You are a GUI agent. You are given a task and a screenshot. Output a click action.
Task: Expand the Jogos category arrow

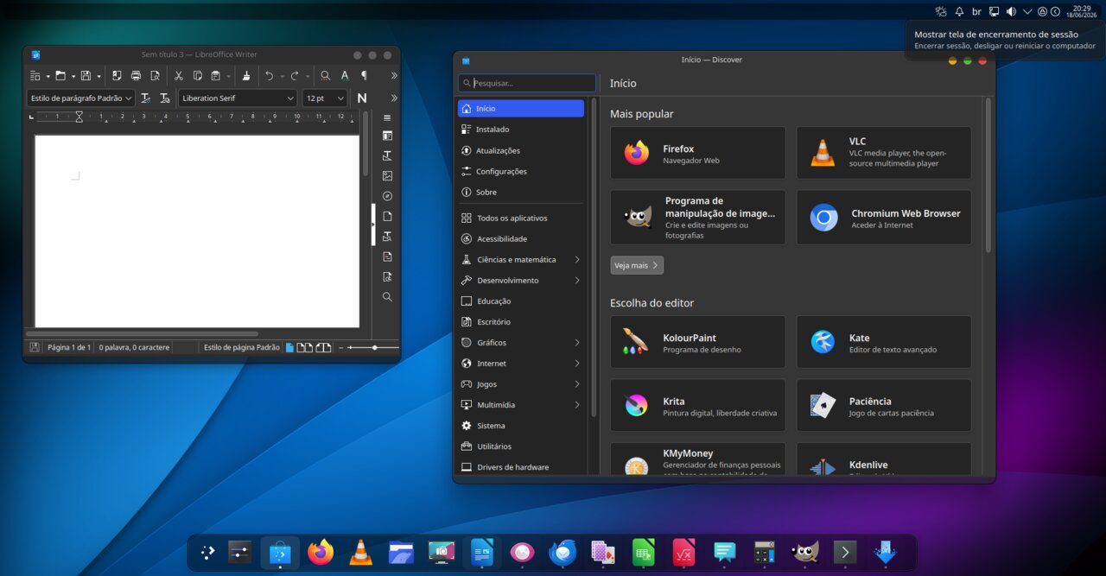pos(577,384)
